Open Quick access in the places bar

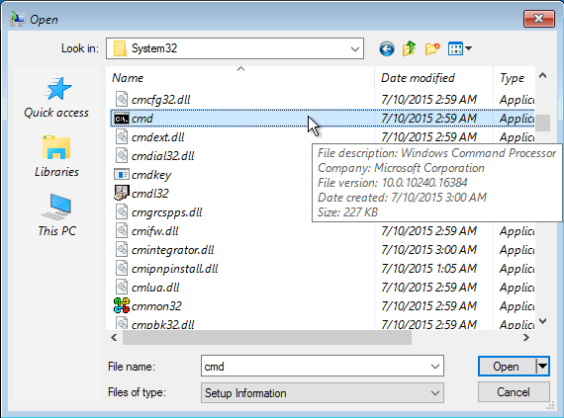56,98
